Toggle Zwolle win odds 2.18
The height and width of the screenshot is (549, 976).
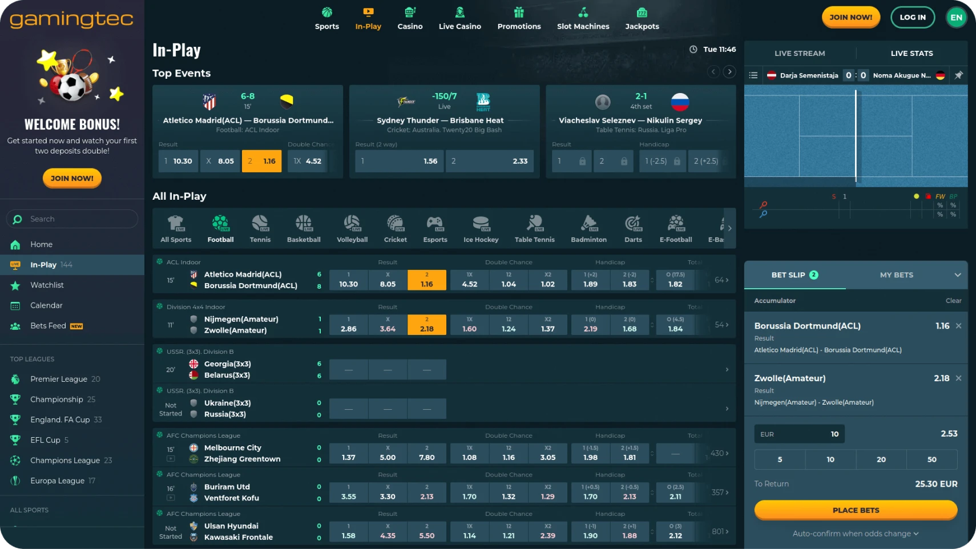click(x=426, y=325)
